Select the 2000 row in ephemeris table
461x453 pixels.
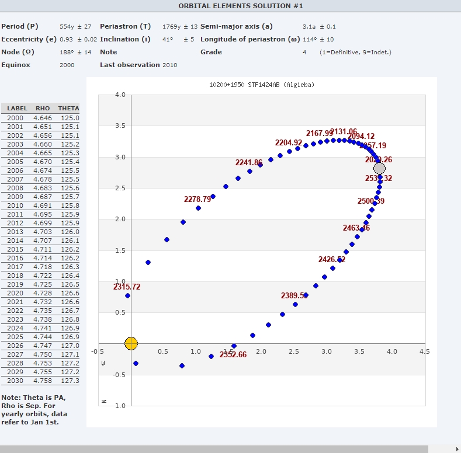tap(41, 118)
